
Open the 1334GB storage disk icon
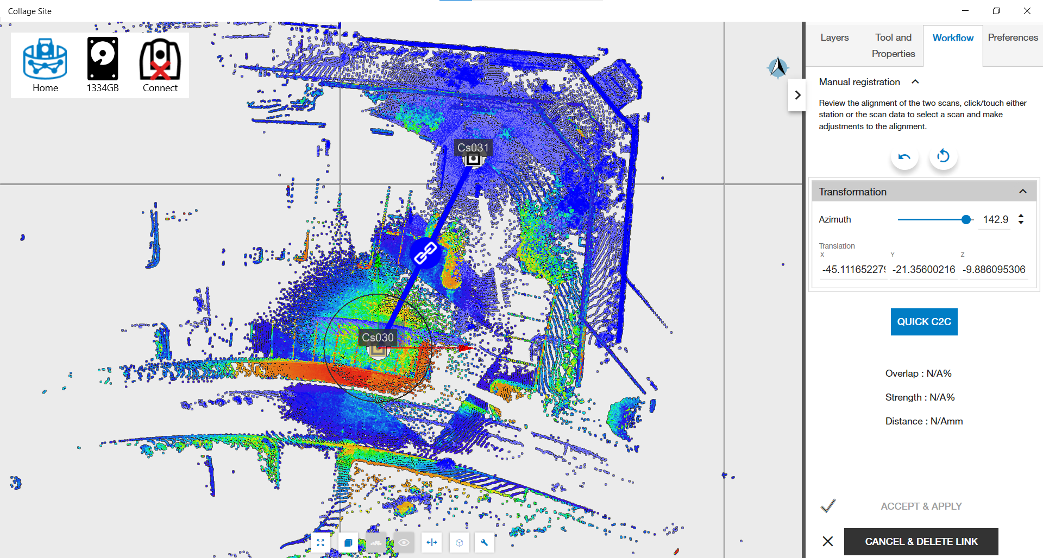[103, 65]
